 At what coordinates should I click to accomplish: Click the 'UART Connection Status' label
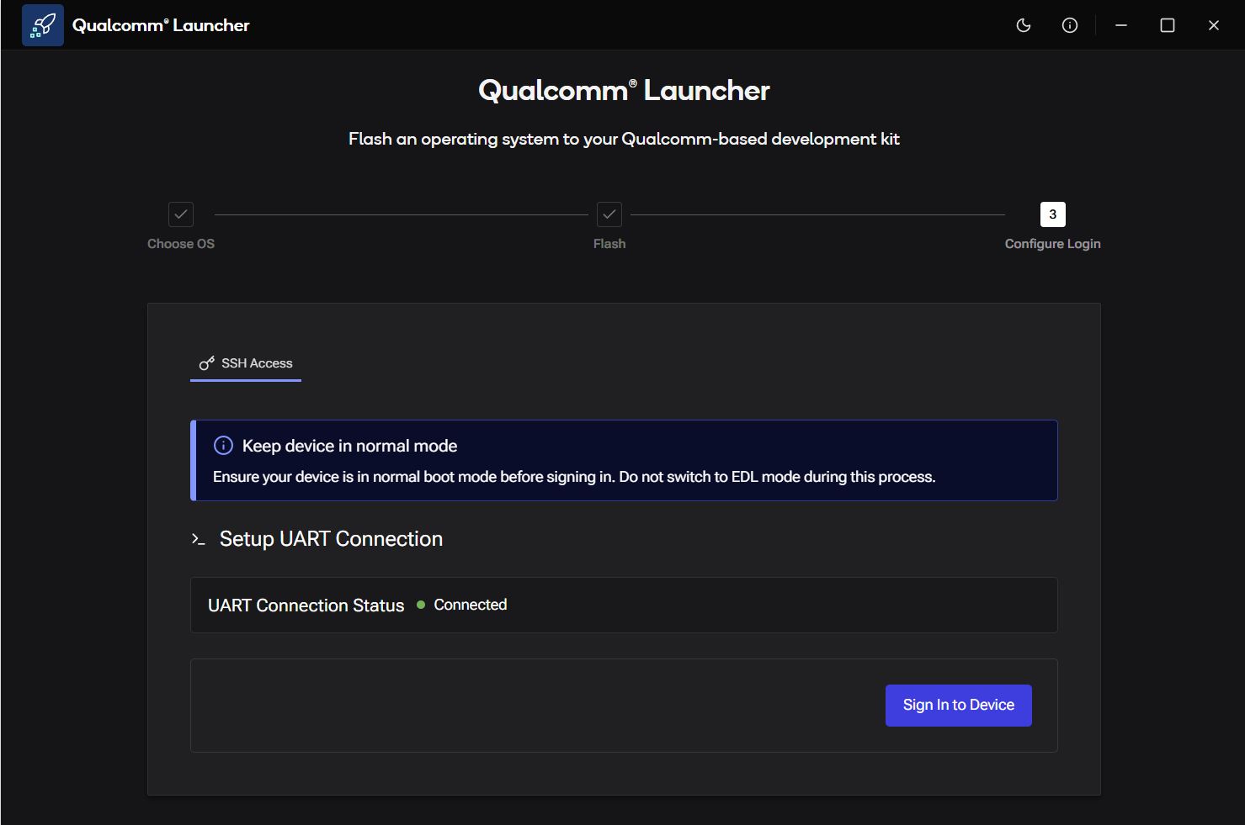(306, 606)
